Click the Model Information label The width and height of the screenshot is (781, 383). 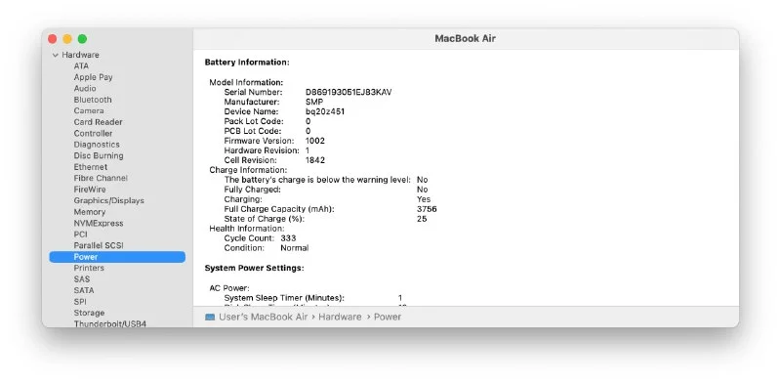[246, 82]
